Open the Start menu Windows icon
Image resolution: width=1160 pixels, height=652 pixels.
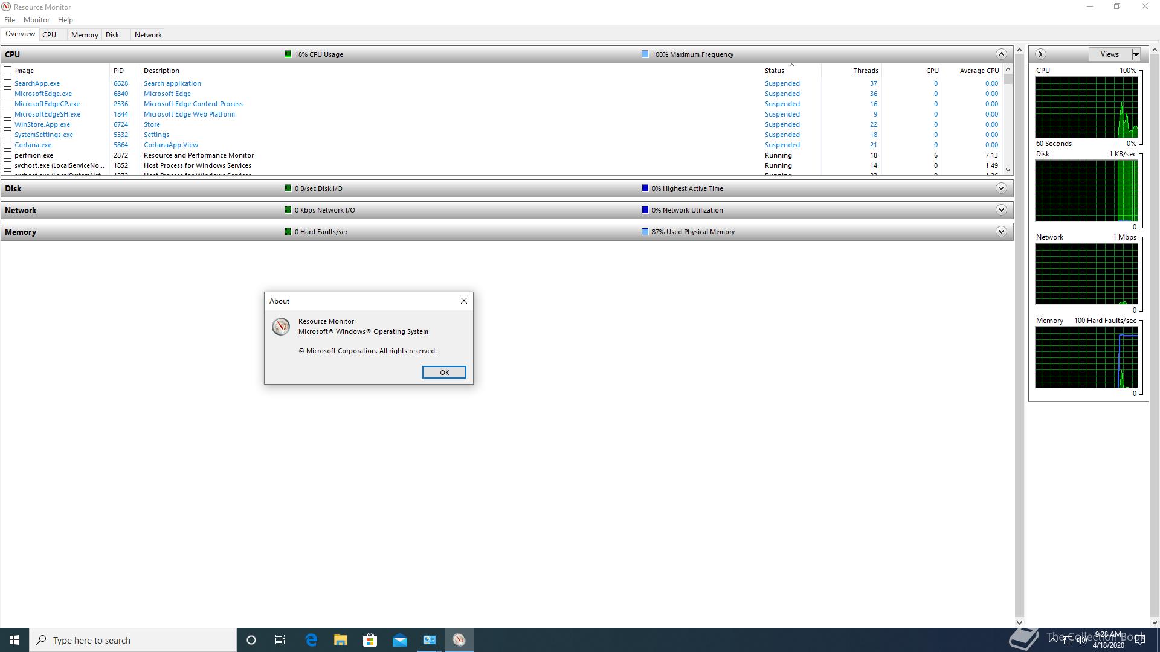[14, 640]
